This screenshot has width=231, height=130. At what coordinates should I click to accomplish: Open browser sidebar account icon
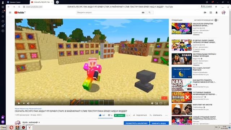[3, 3]
